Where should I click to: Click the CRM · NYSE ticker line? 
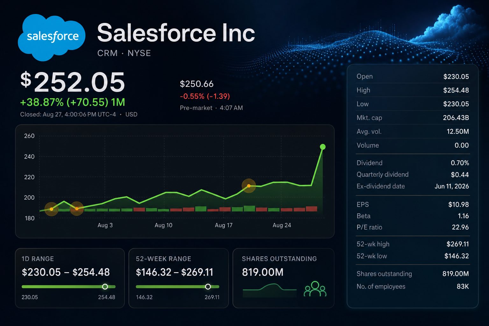click(124, 53)
